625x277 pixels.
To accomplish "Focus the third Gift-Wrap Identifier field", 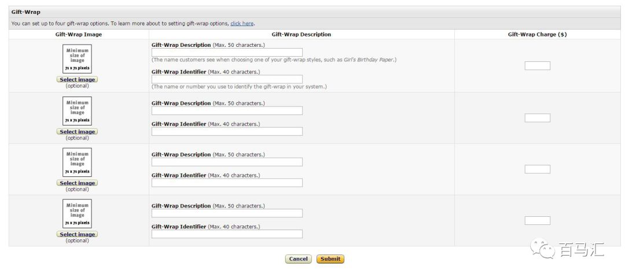I will pyautogui.click(x=227, y=183).
